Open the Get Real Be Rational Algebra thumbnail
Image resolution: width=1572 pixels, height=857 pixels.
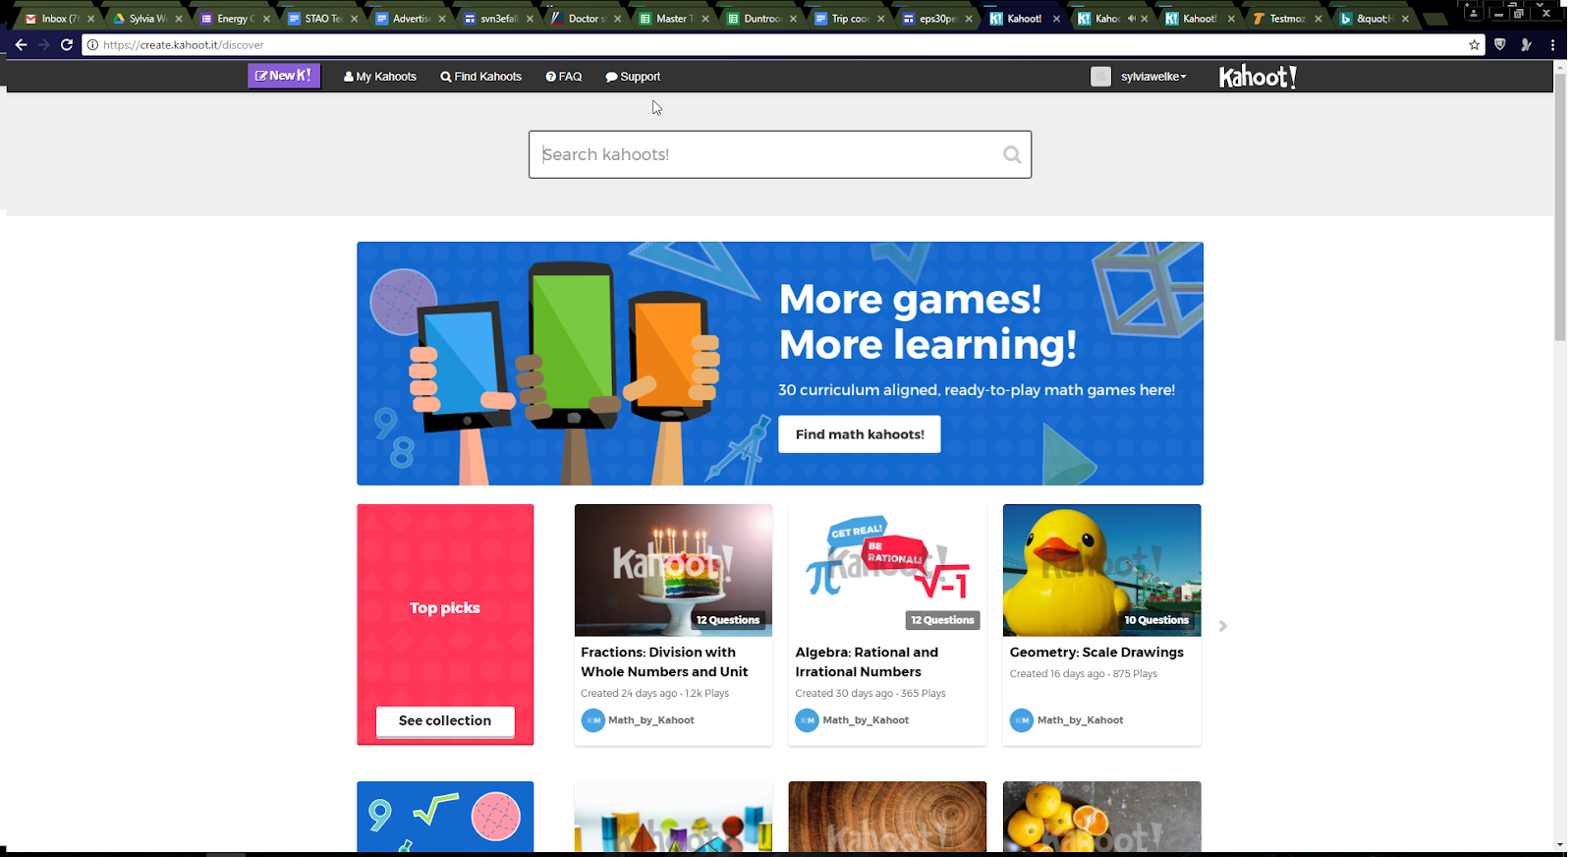(887, 570)
